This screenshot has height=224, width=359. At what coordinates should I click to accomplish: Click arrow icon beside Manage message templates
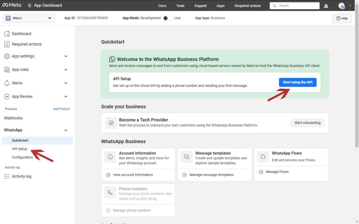point(184,175)
